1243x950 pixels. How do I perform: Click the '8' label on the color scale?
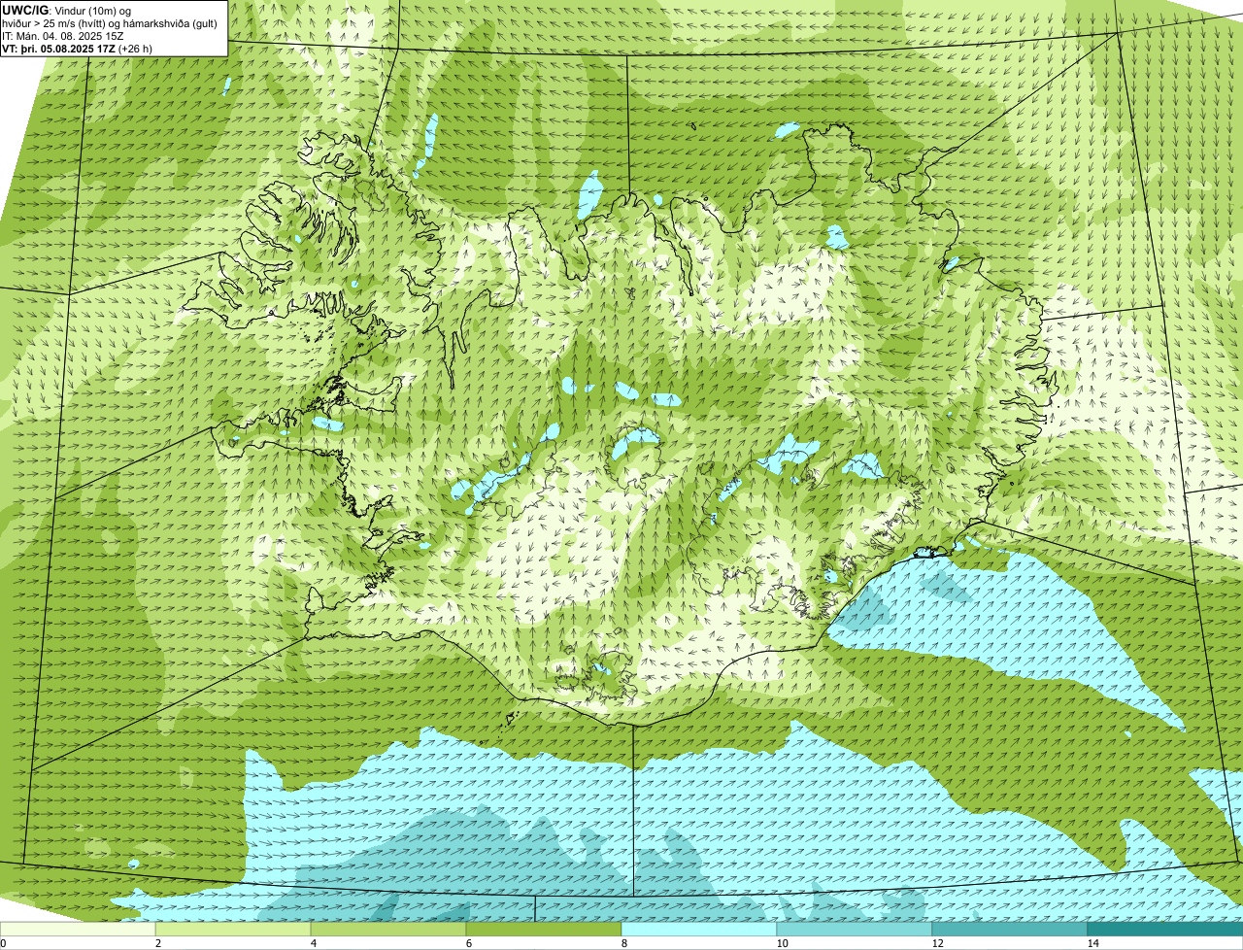point(623,943)
